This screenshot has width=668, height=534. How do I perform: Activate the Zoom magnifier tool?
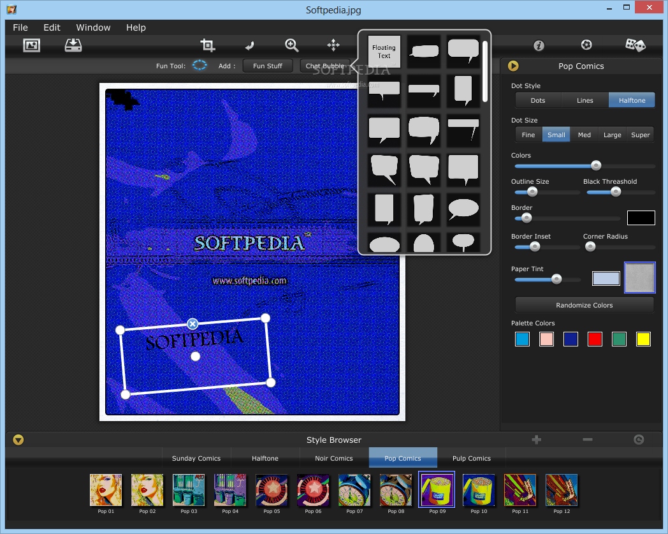291,45
